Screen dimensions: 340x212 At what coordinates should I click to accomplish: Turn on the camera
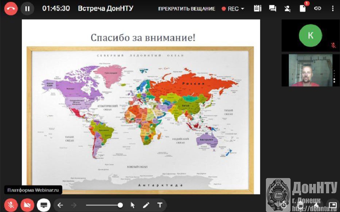point(27,205)
